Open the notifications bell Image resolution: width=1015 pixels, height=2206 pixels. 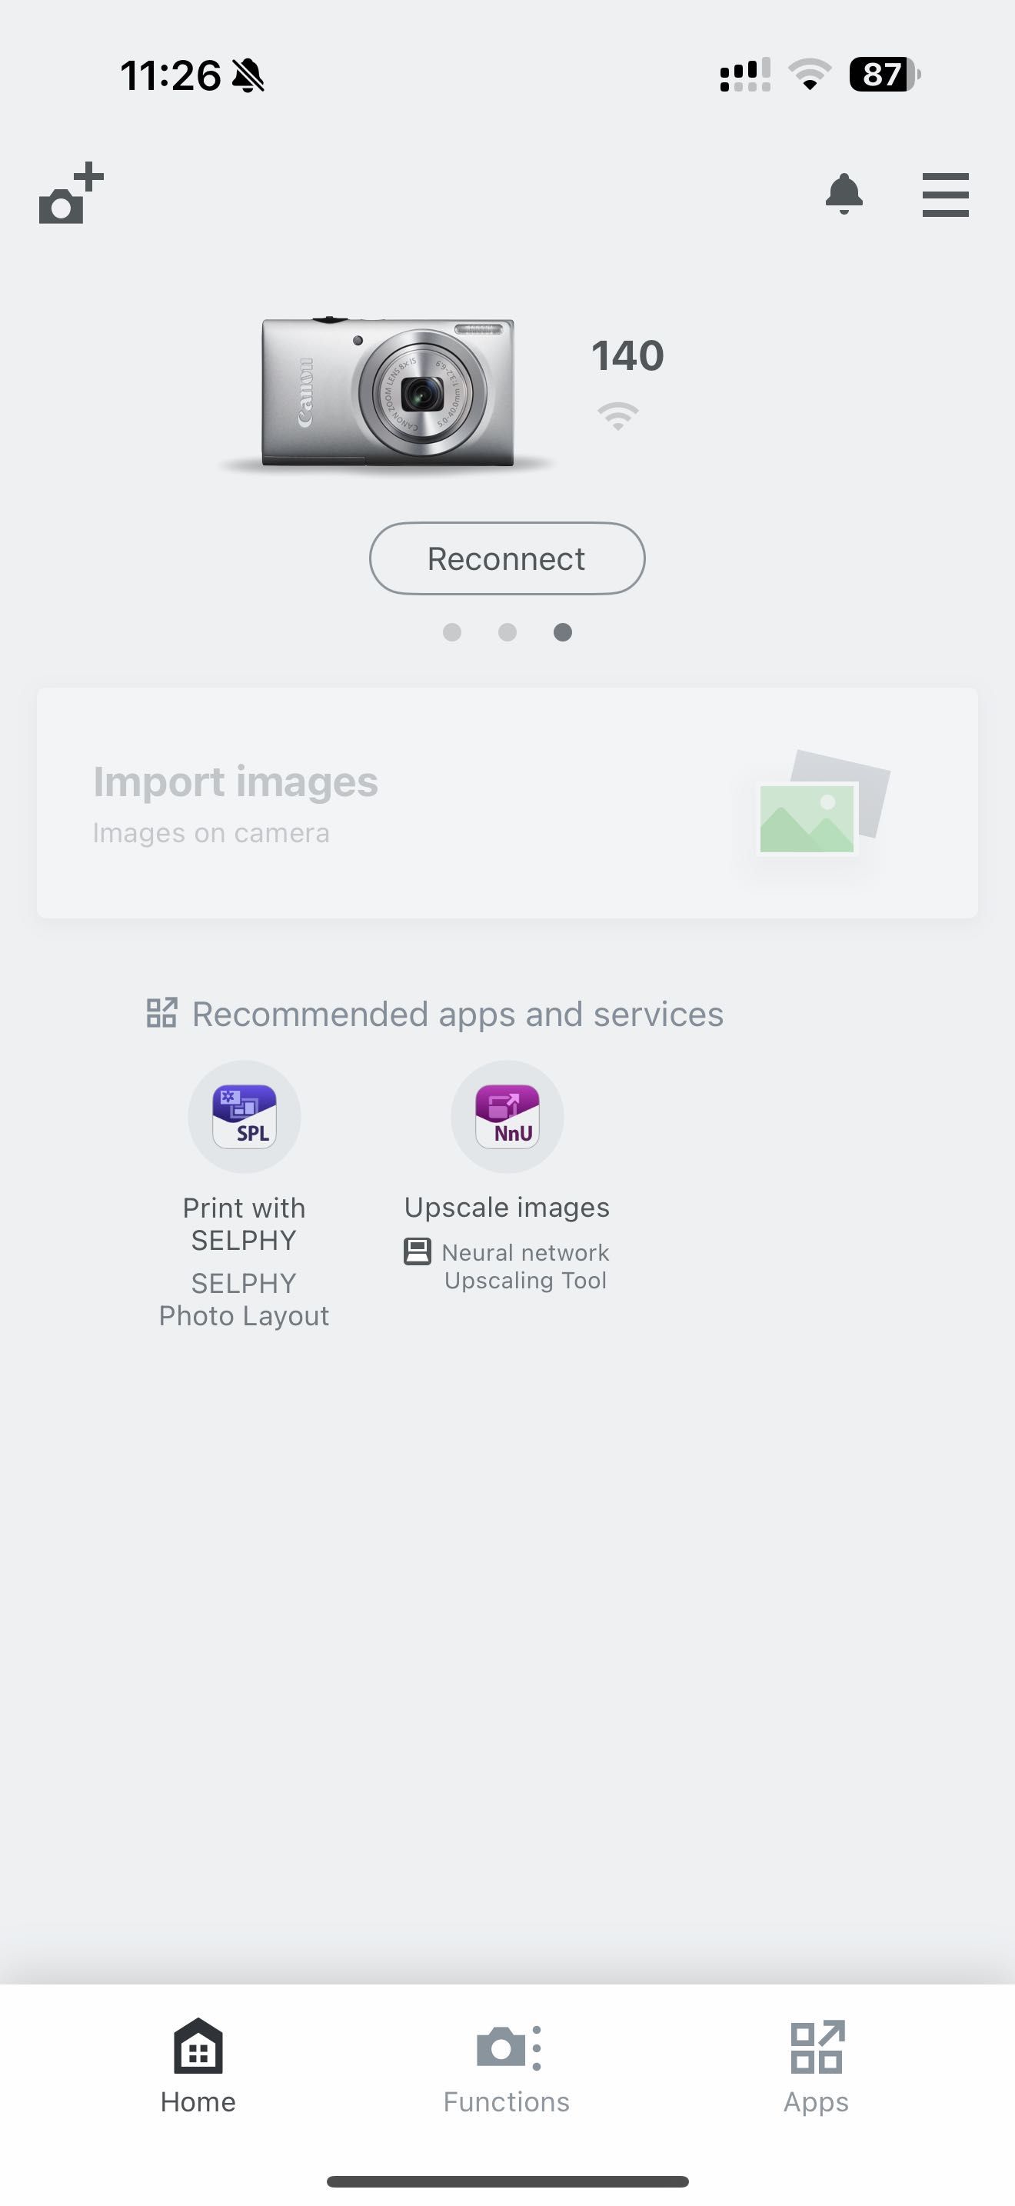(844, 194)
